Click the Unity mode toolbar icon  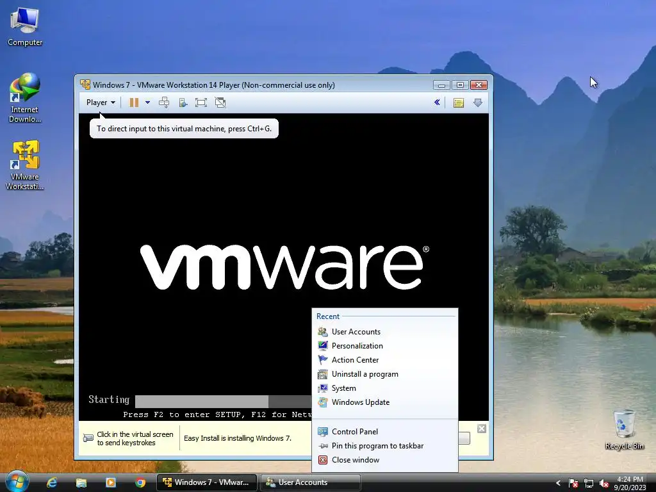pos(220,102)
